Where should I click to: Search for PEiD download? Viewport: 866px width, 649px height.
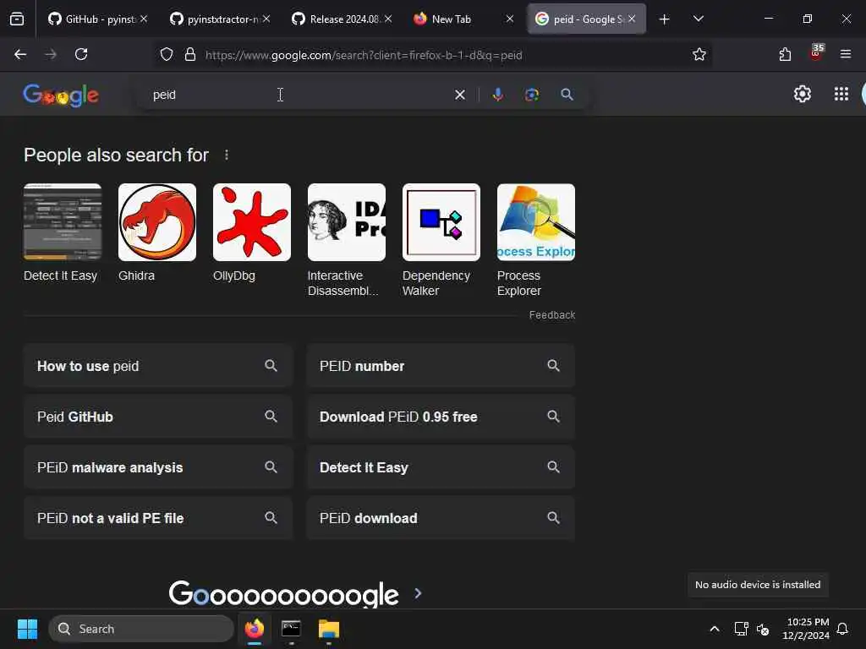(x=441, y=518)
